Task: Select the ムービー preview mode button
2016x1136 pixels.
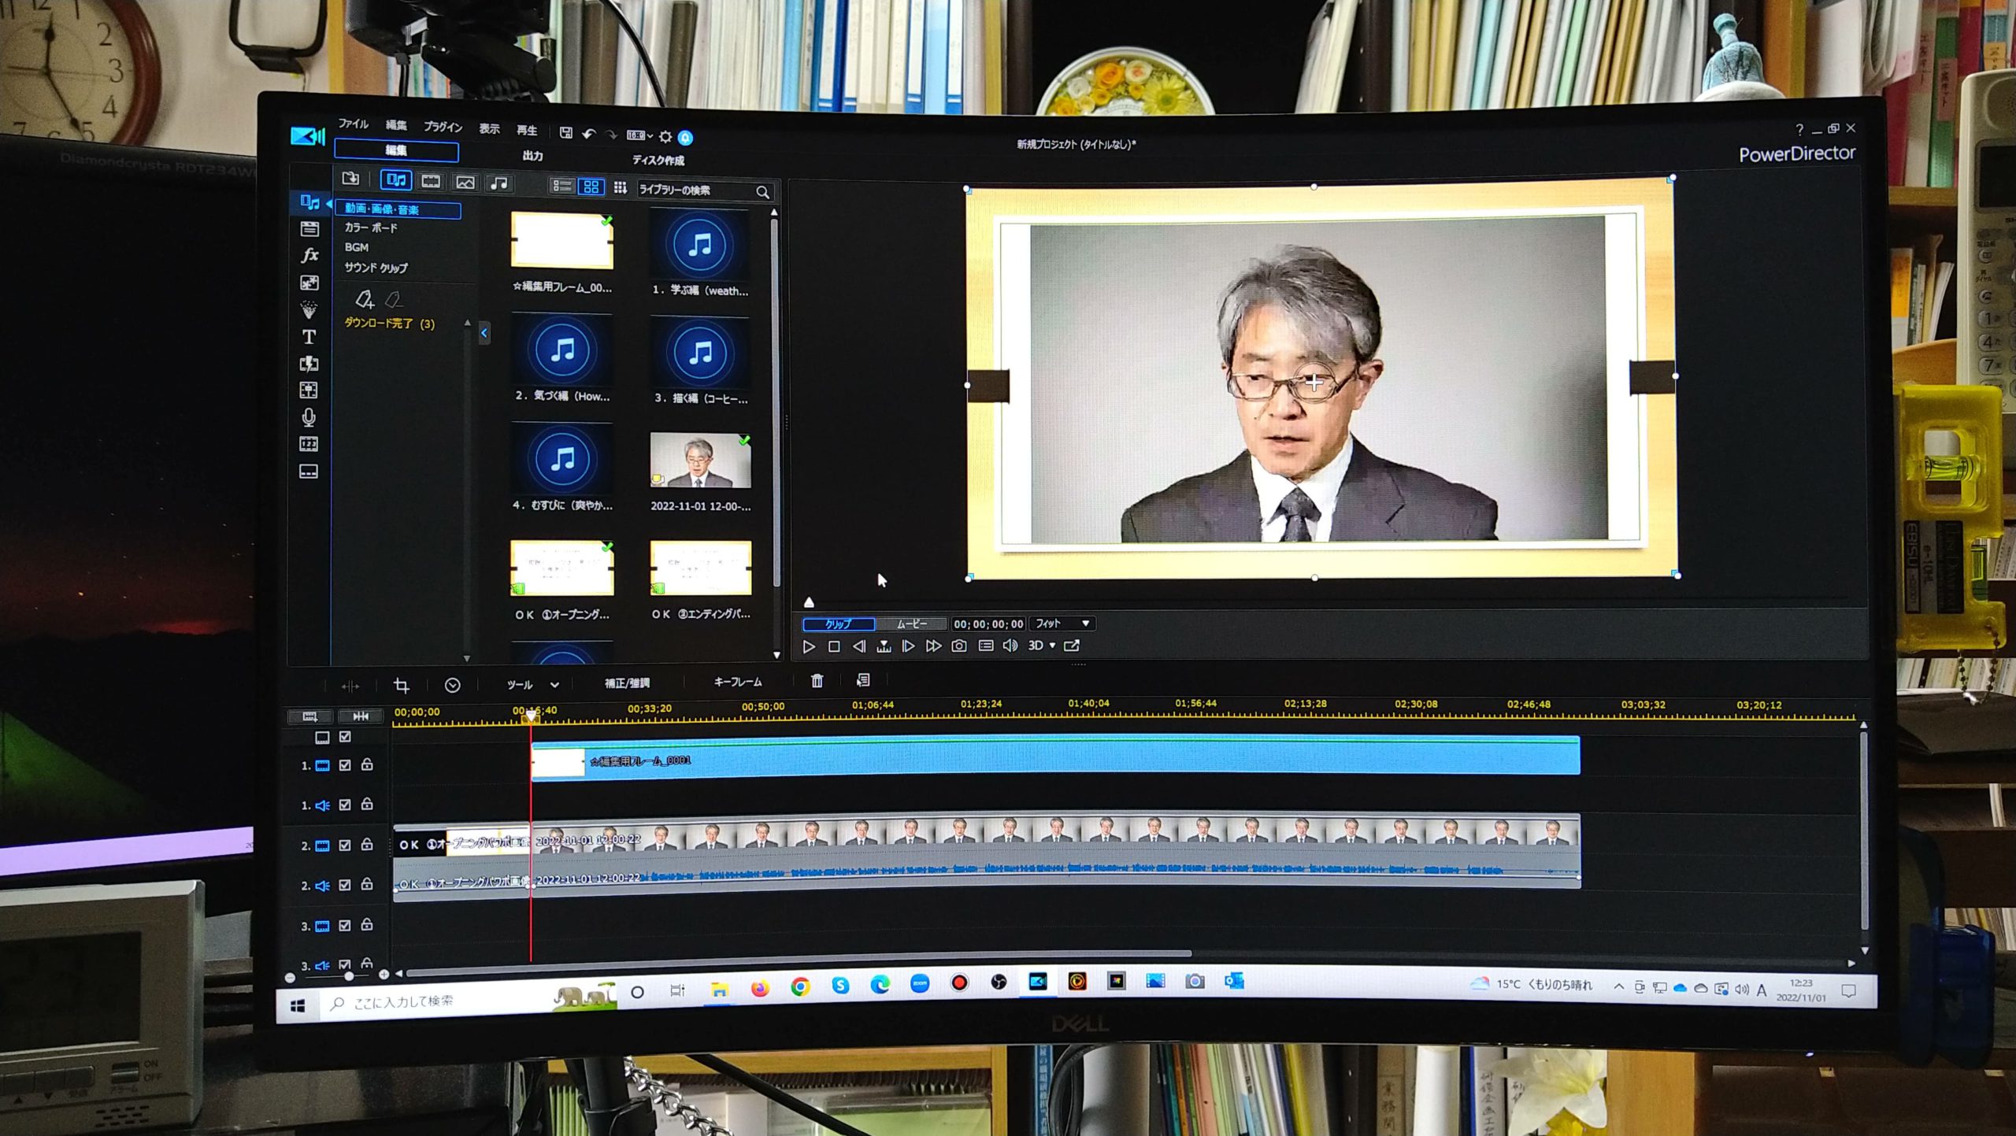Action: 912,624
